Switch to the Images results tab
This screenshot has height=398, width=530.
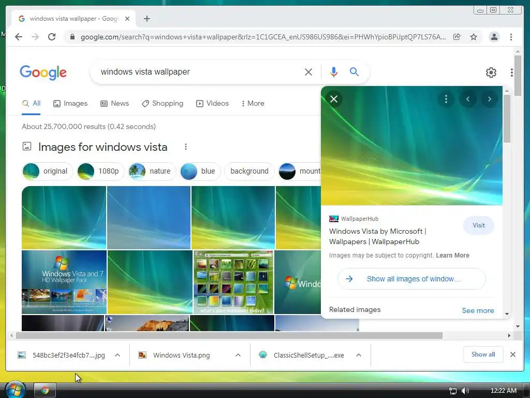click(70, 104)
